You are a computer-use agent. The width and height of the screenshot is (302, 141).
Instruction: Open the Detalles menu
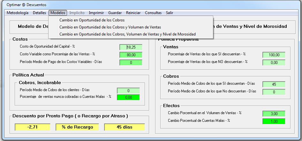[39, 13]
